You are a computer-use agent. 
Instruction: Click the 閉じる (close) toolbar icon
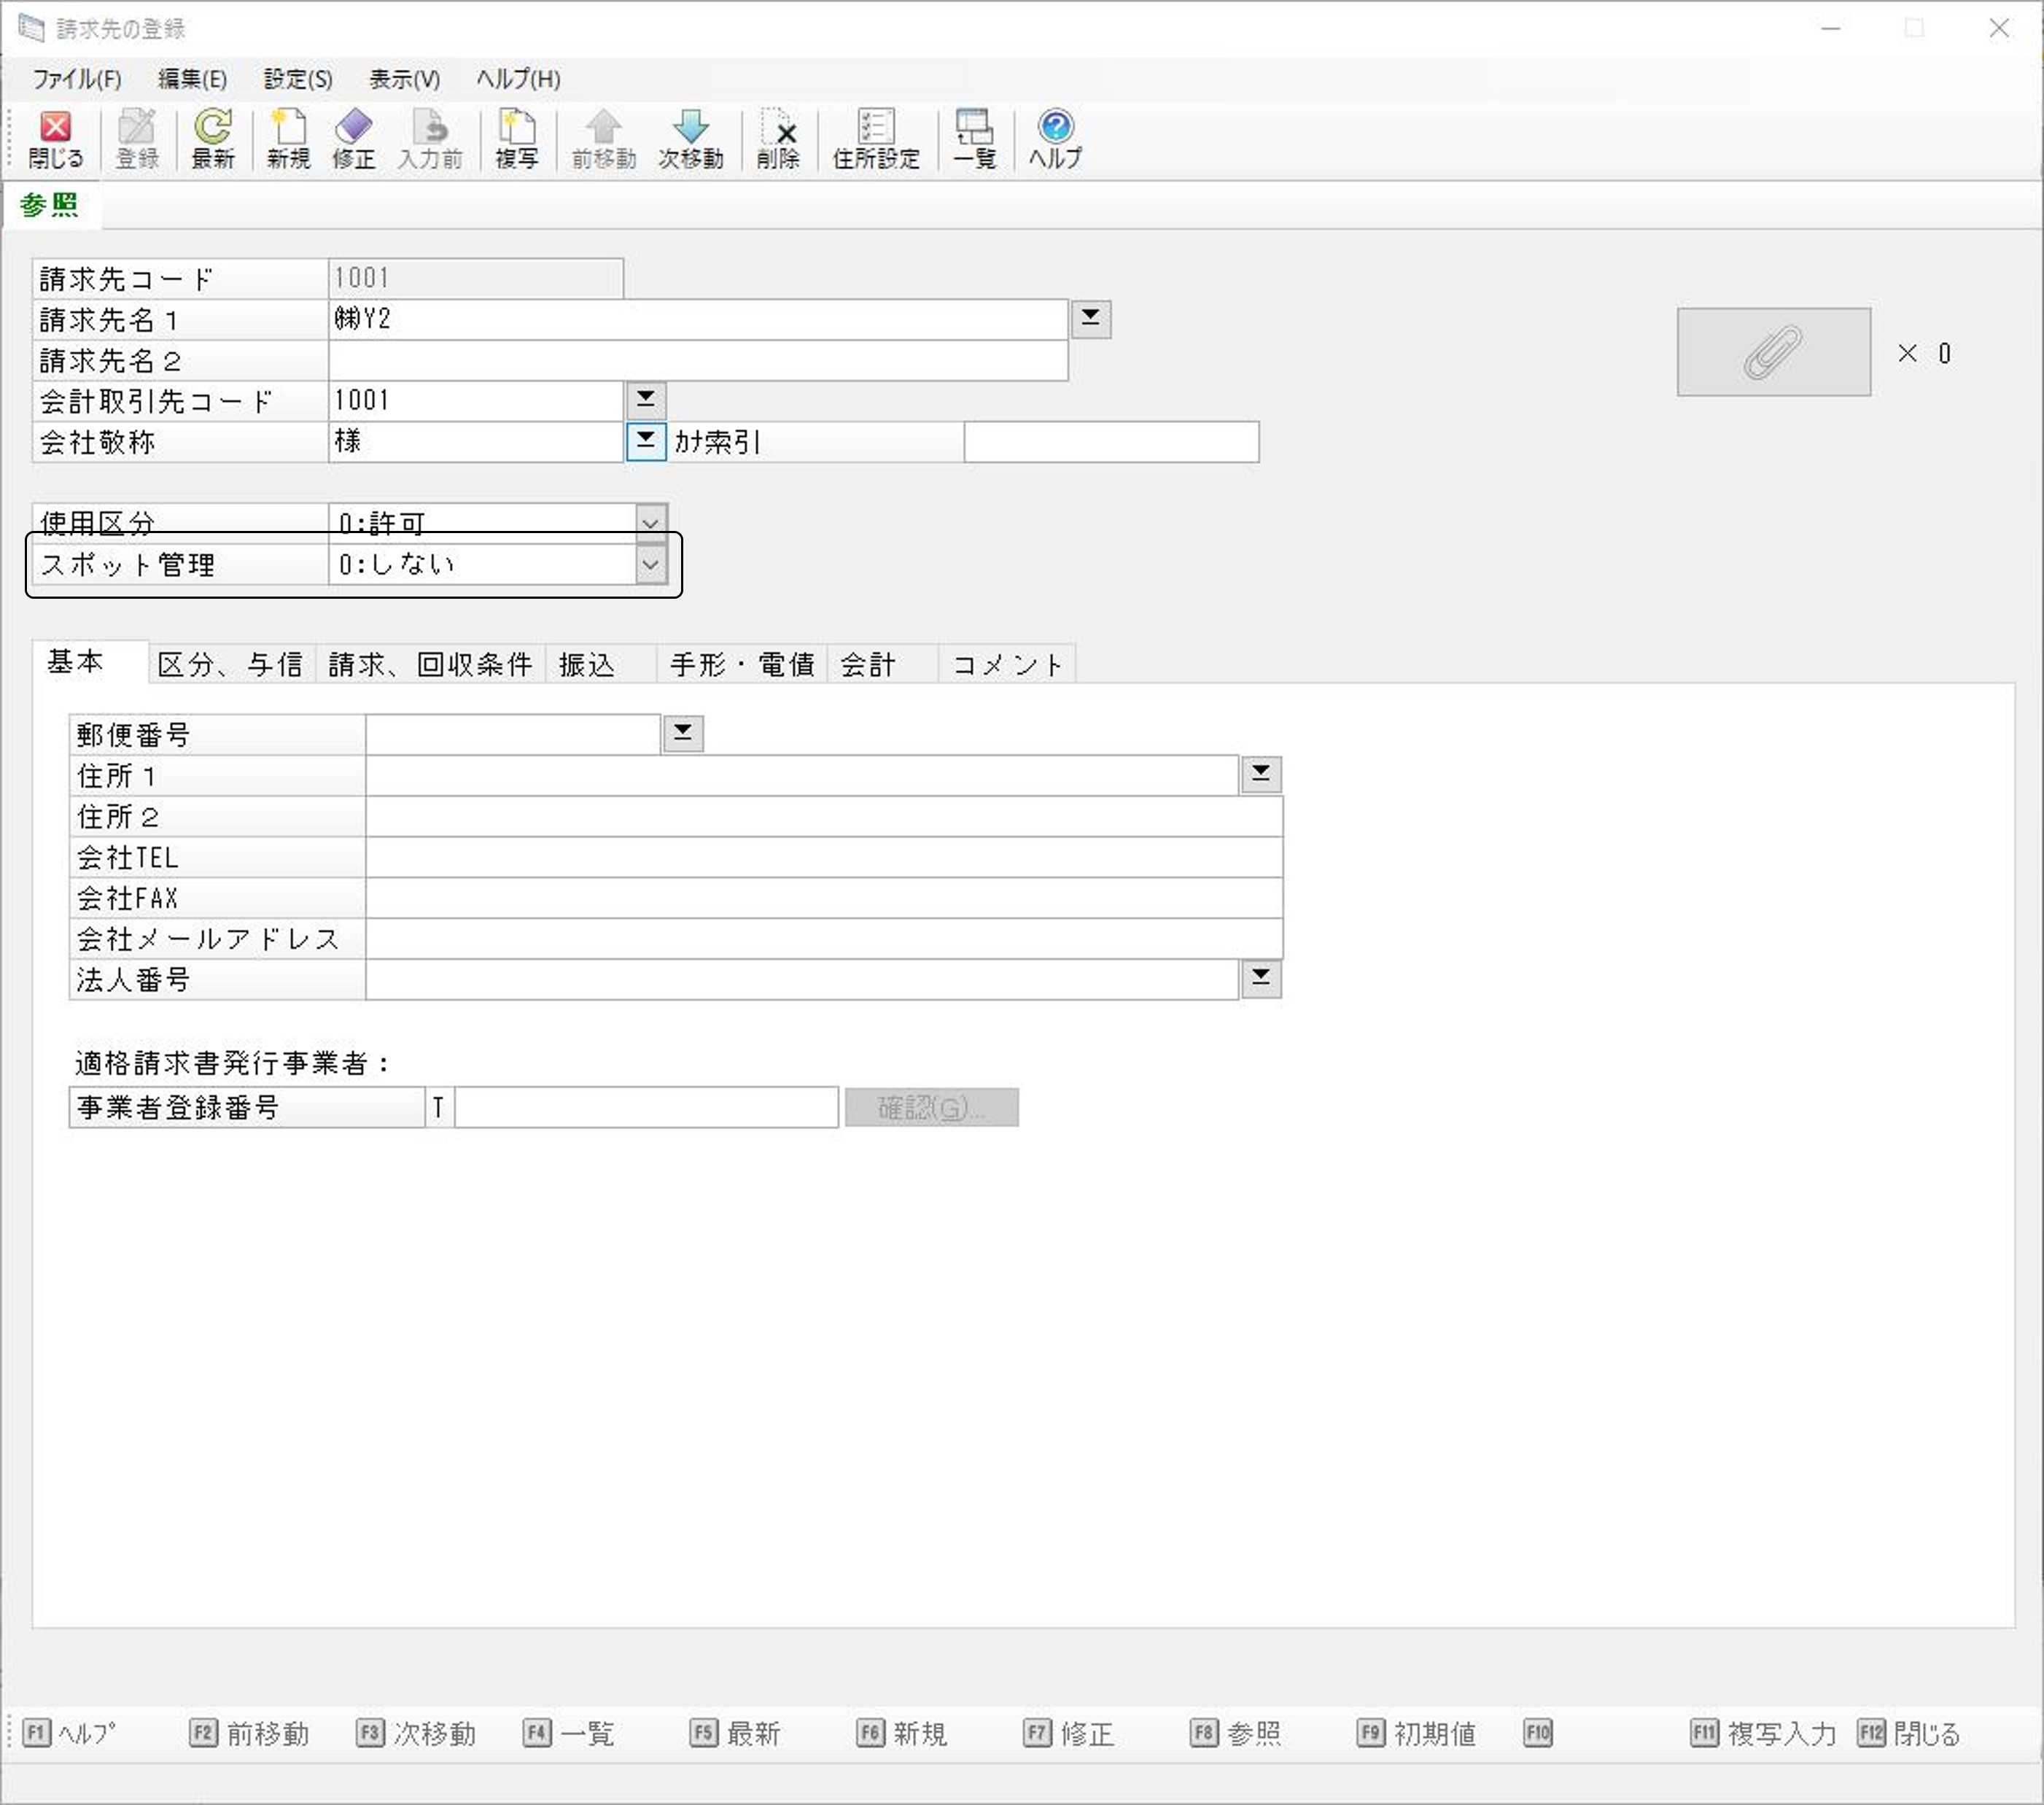pyautogui.click(x=55, y=138)
